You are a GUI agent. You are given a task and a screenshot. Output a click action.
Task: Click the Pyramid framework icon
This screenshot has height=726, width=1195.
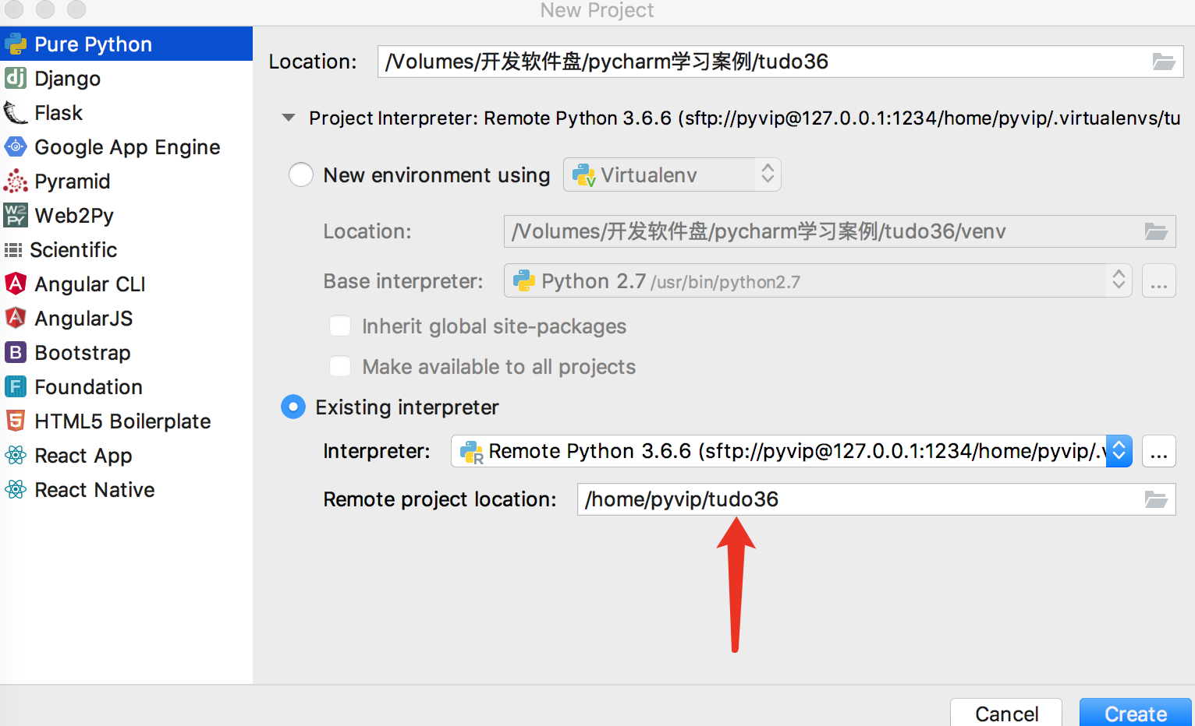point(16,181)
